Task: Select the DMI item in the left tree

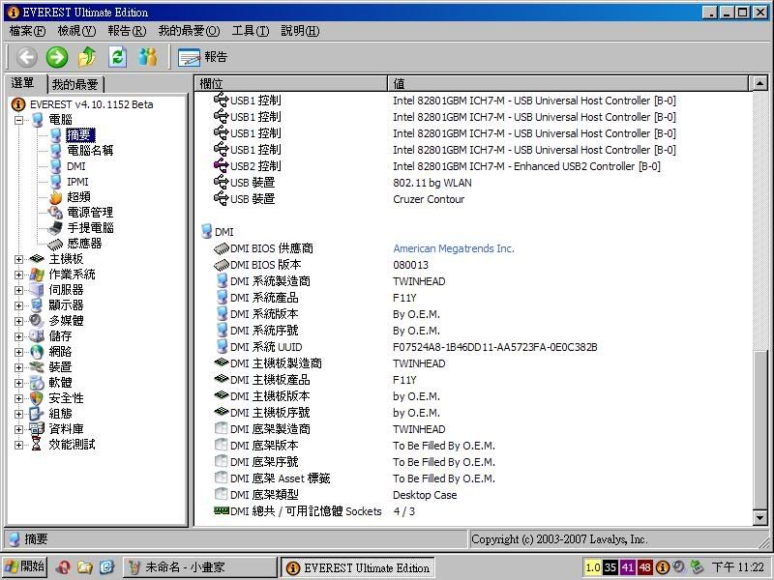Action: tap(76, 166)
